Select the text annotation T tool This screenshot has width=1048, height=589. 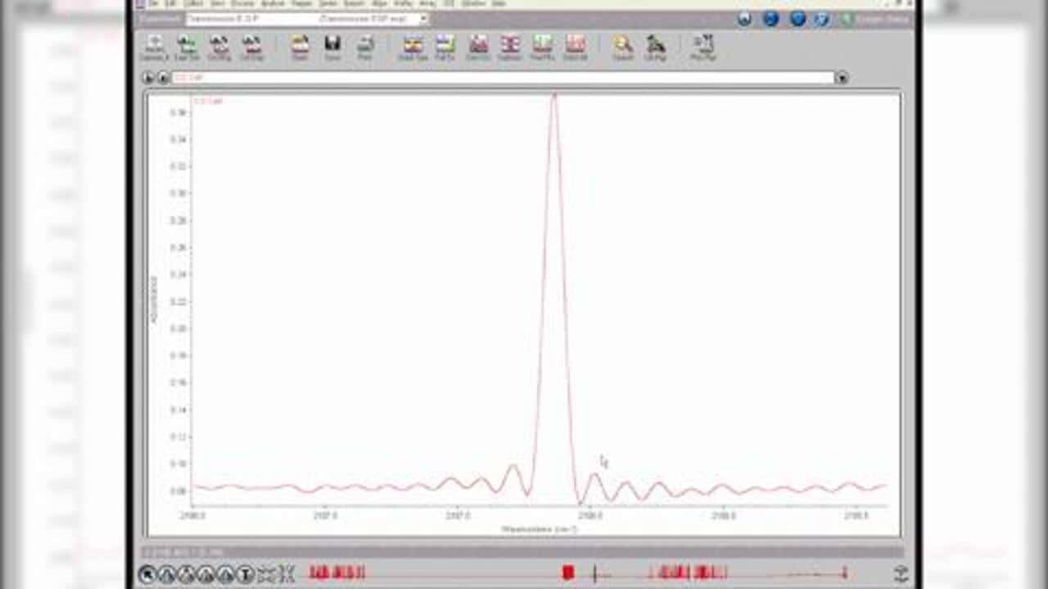tap(245, 574)
